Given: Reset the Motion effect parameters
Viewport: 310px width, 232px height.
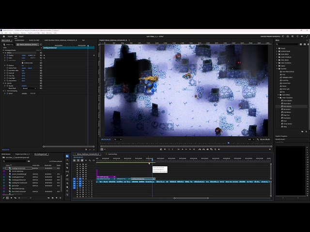Looking at the screenshot, I should (41, 53).
